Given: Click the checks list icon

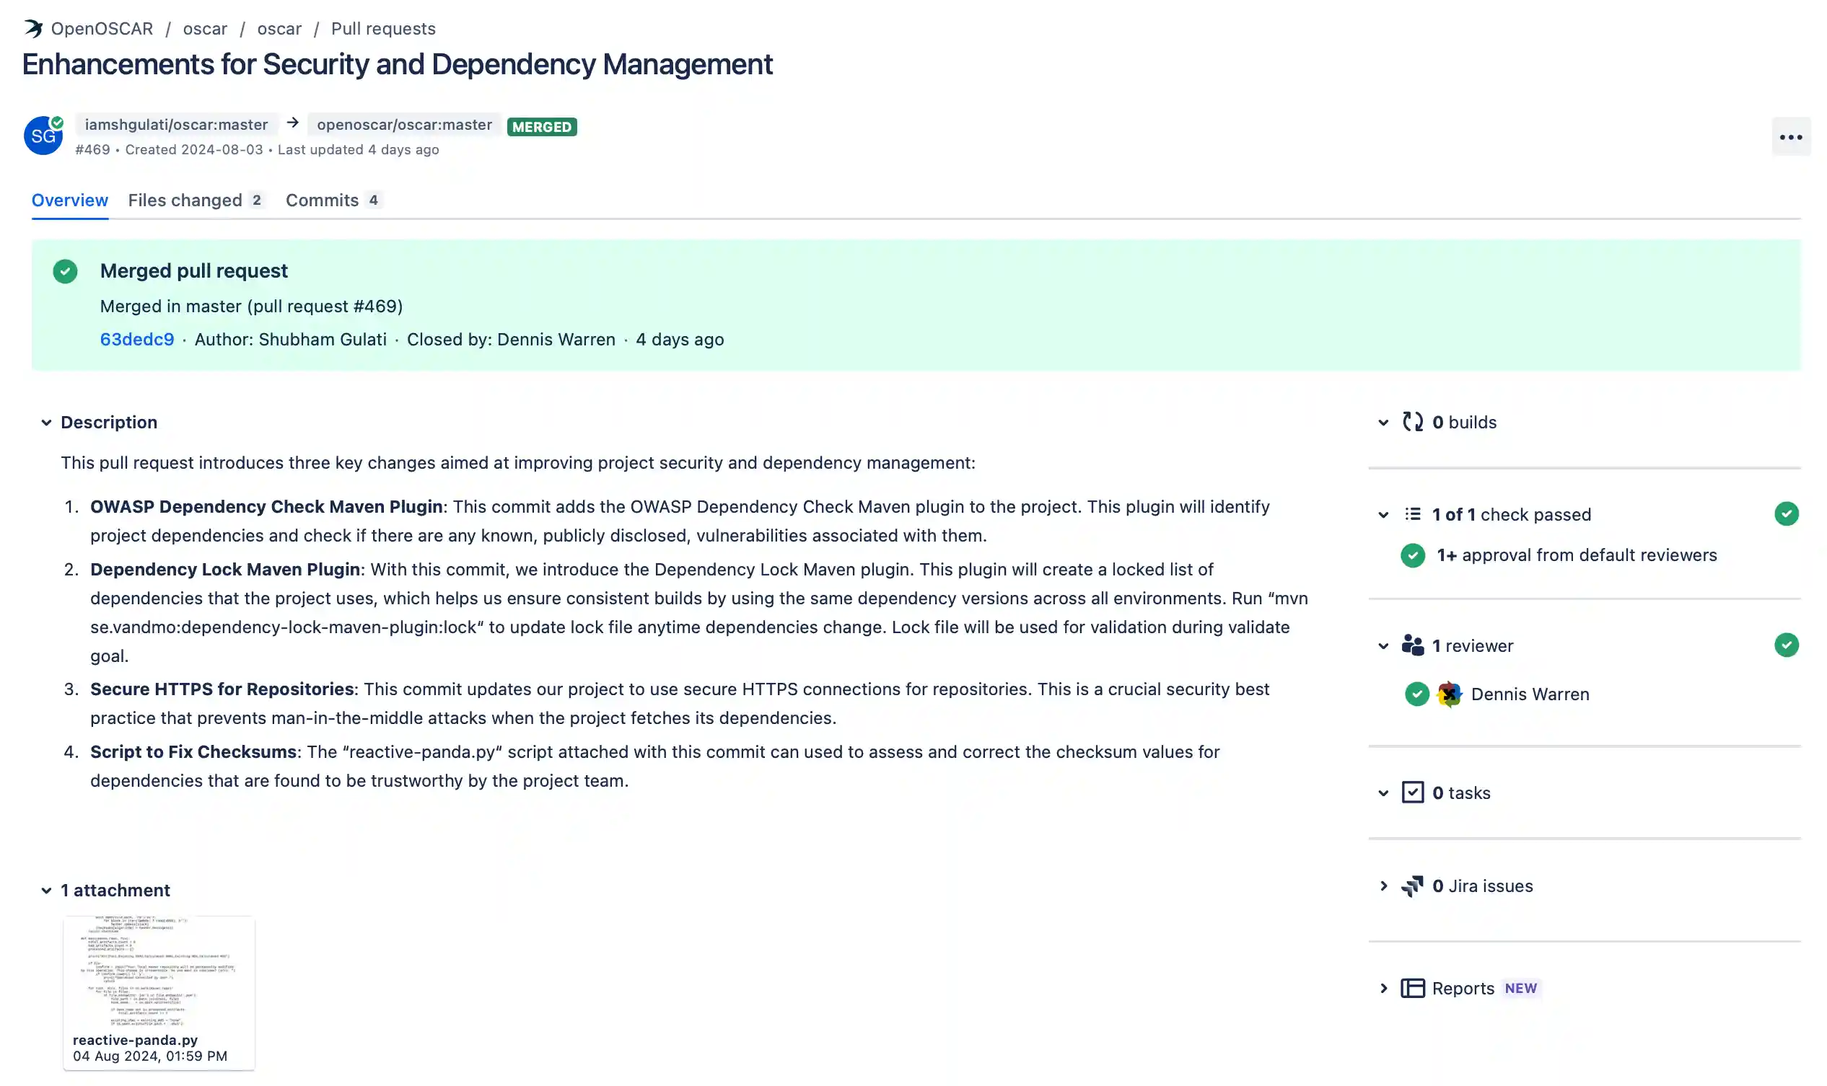Looking at the screenshot, I should [1412, 513].
